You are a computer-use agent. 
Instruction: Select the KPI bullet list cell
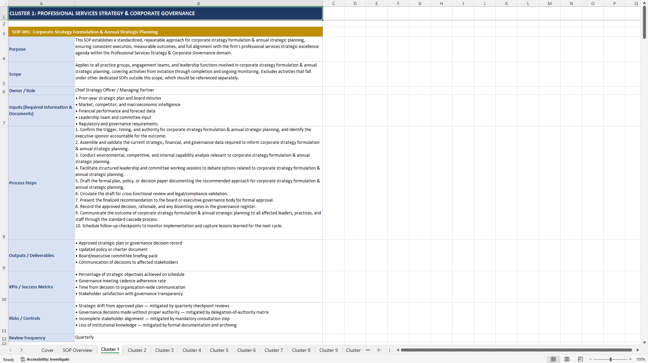point(199,287)
